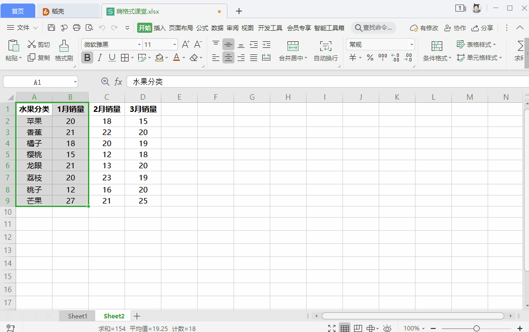This screenshot has height=332, width=529.
Task: Click the zoom slider handle
Action: point(477,328)
